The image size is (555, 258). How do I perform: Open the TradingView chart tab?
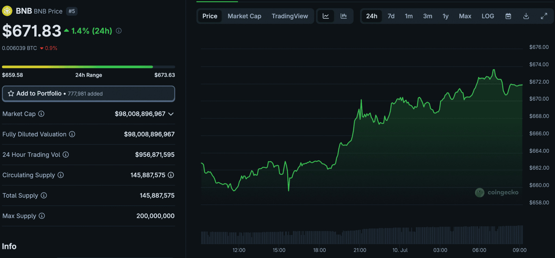(x=290, y=16)
